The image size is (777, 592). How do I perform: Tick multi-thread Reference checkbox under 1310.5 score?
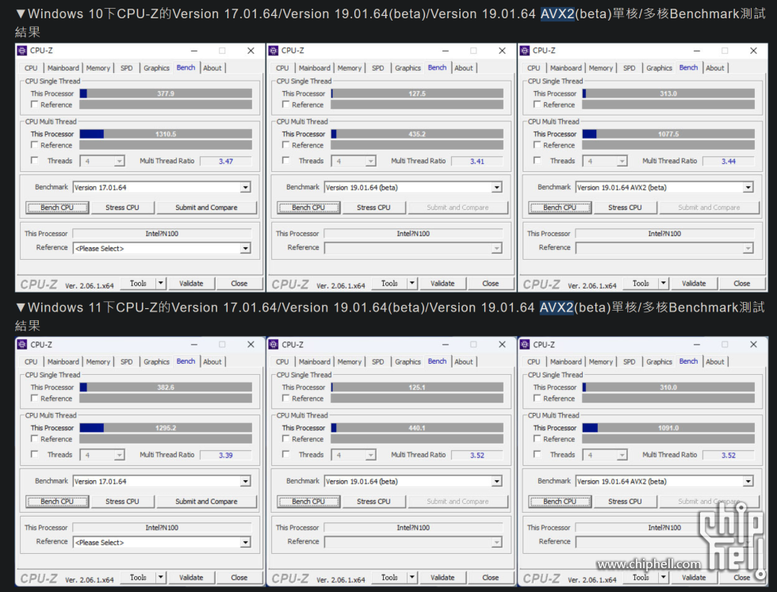(x=34, y=145)
